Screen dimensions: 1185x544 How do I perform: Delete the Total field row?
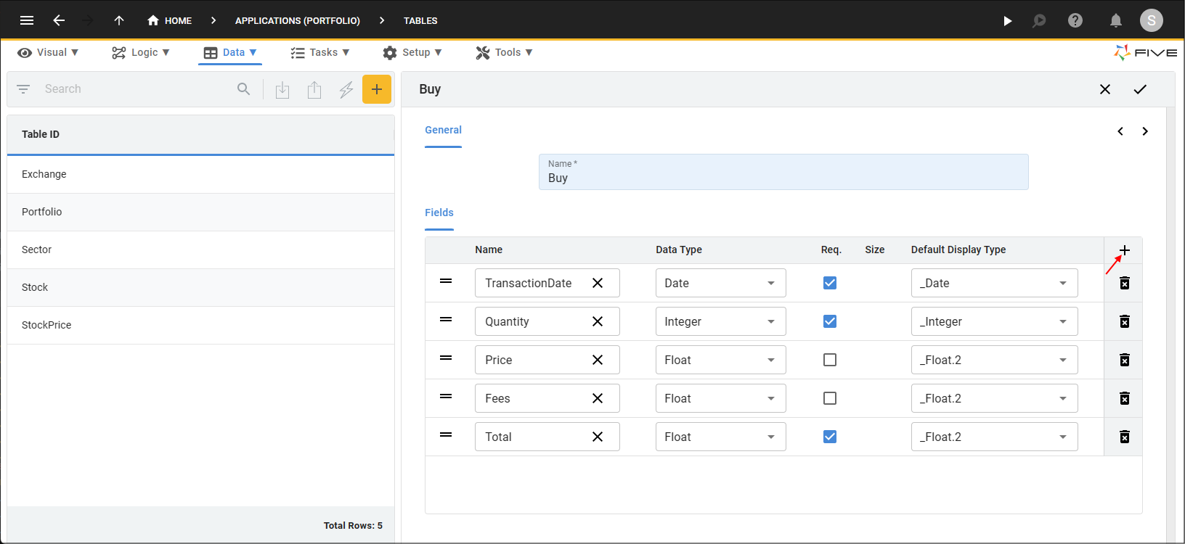pyautogui.click(x=1125, y=437)
